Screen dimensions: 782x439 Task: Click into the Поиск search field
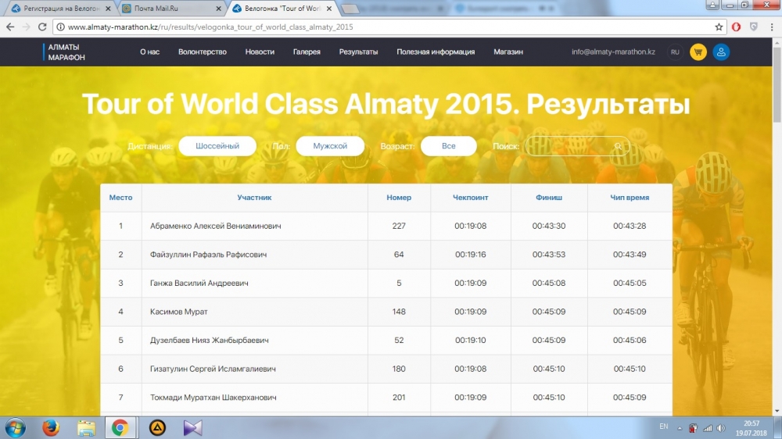pyautogui.click(x=569, y=146)
